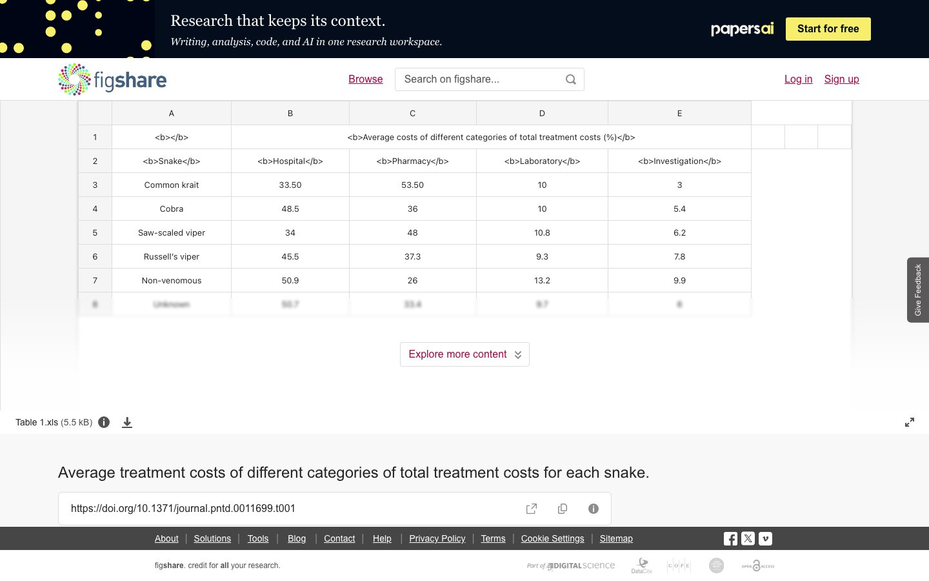Click the Open Access logo

tap(758, 566)
